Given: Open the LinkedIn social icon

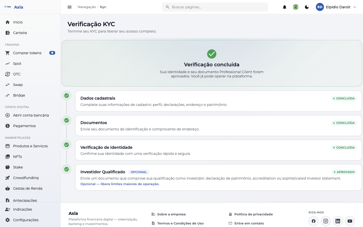Looking at the screenshot, I should coord(338,221).
